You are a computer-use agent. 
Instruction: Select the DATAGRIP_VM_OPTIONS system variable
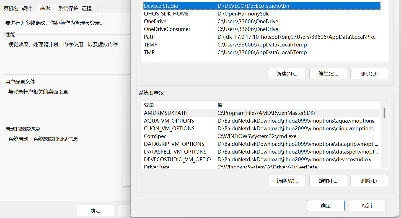point(261,144)
